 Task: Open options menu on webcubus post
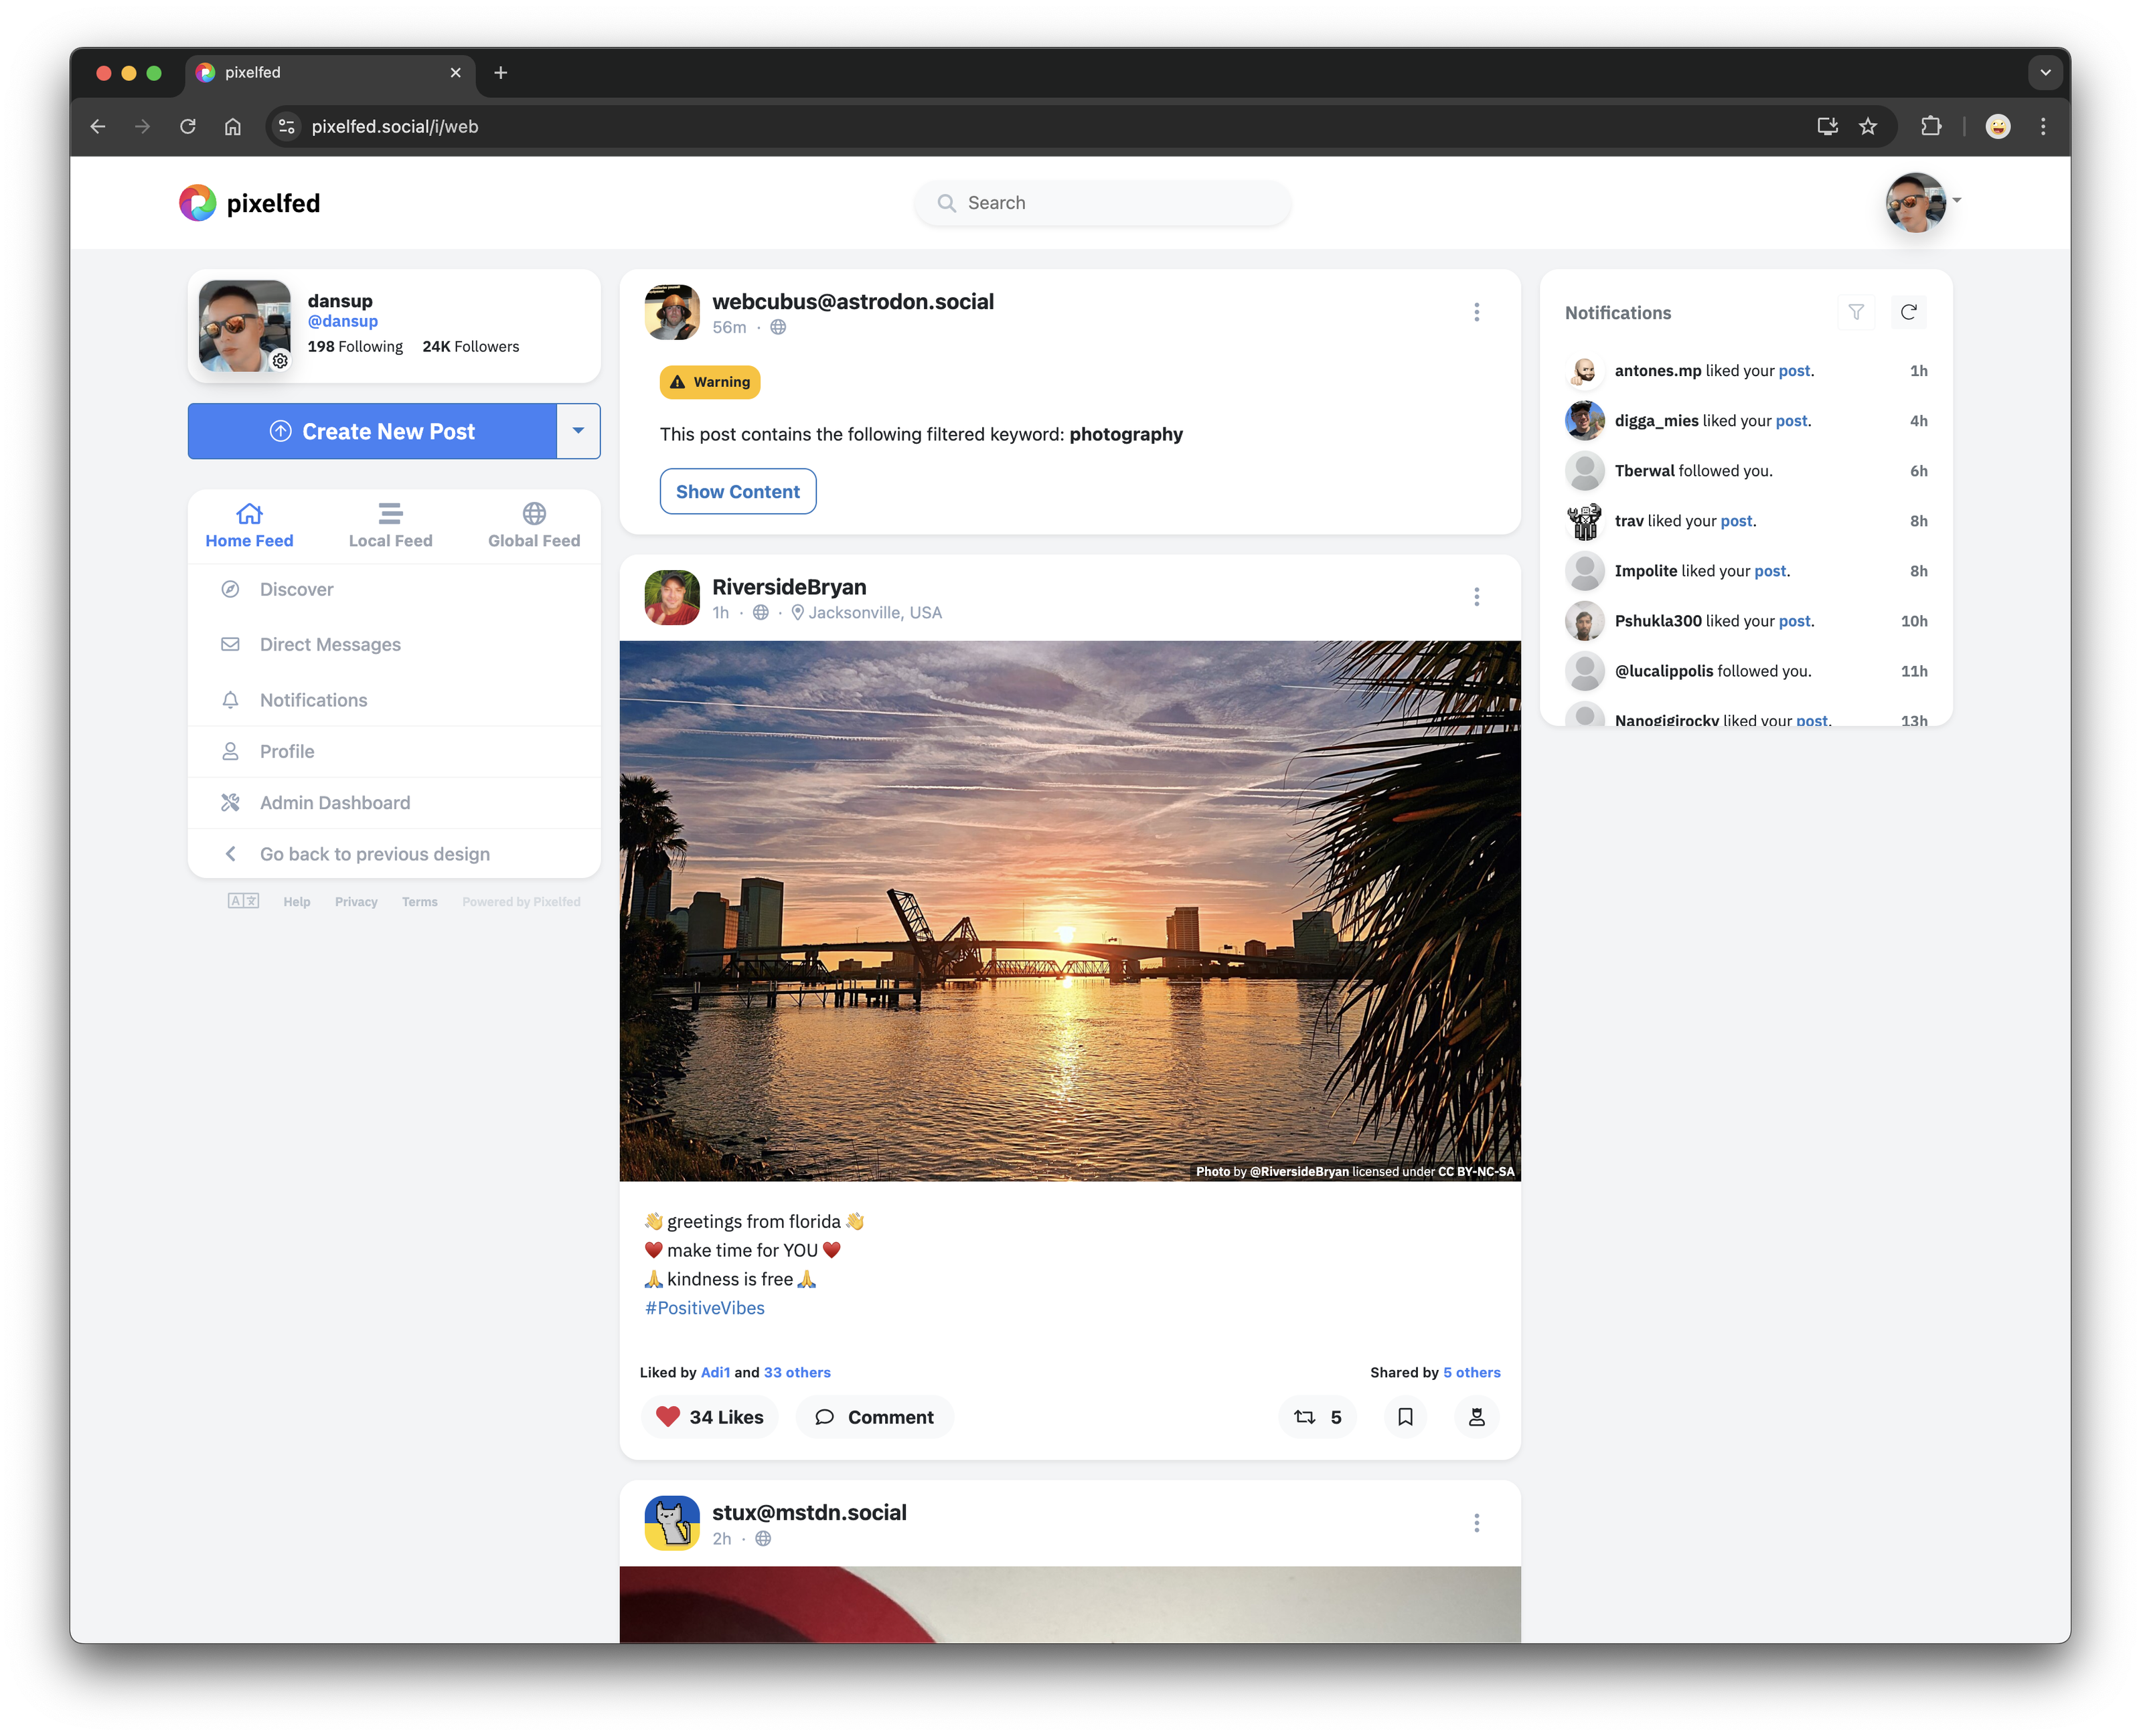pyautogui.click(x=1476, y=312)
